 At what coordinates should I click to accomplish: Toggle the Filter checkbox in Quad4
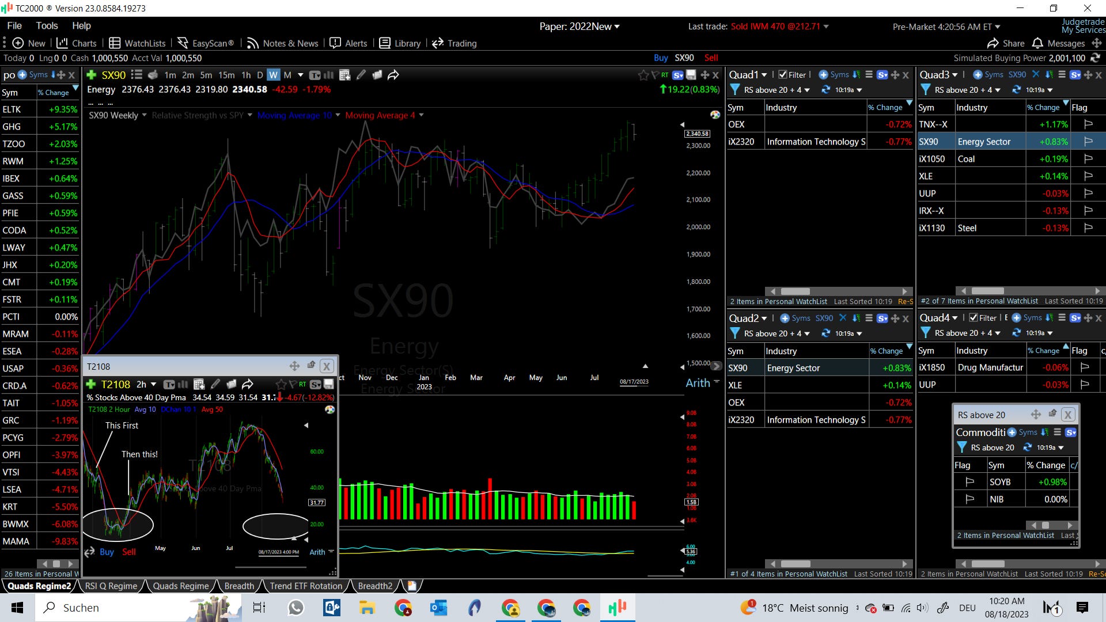pyautogui.click(x=974, y=318)
